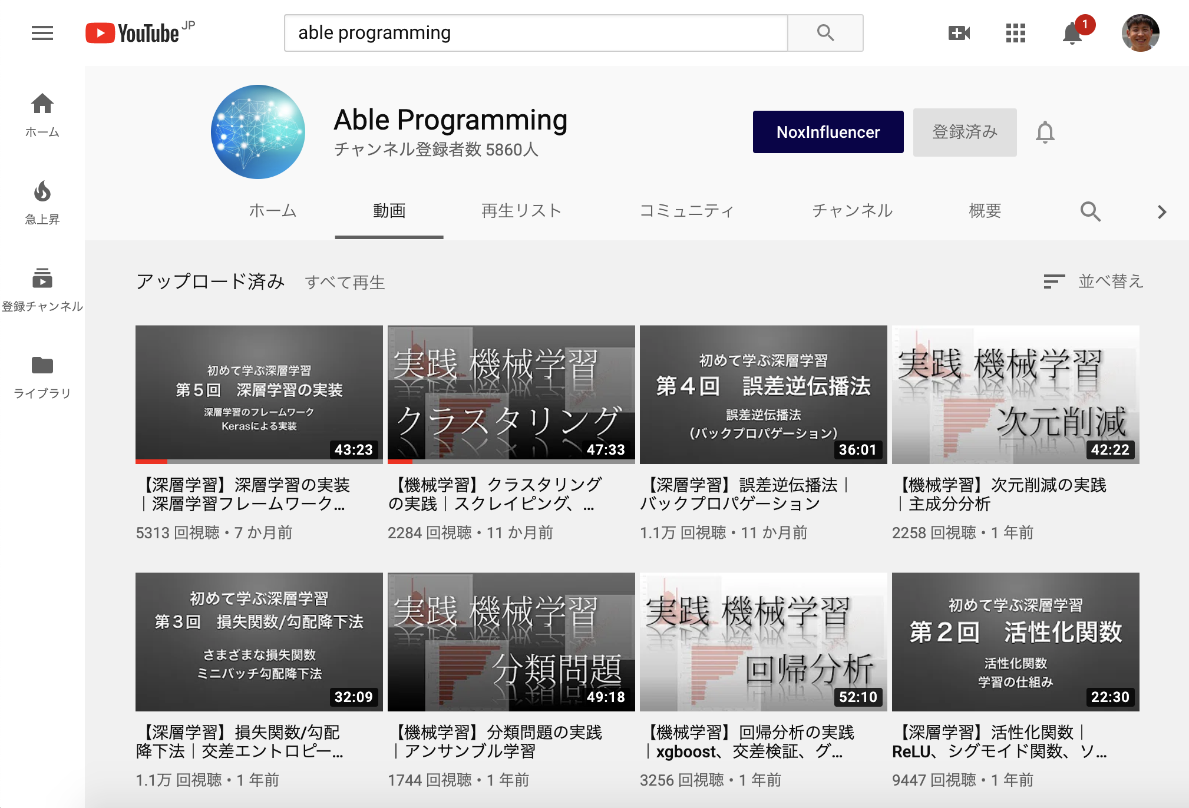The width and height of the screenshot is (1189, 808).
Task: Click into the search field containing 'able programming'
Action: (x=535, y=33)
